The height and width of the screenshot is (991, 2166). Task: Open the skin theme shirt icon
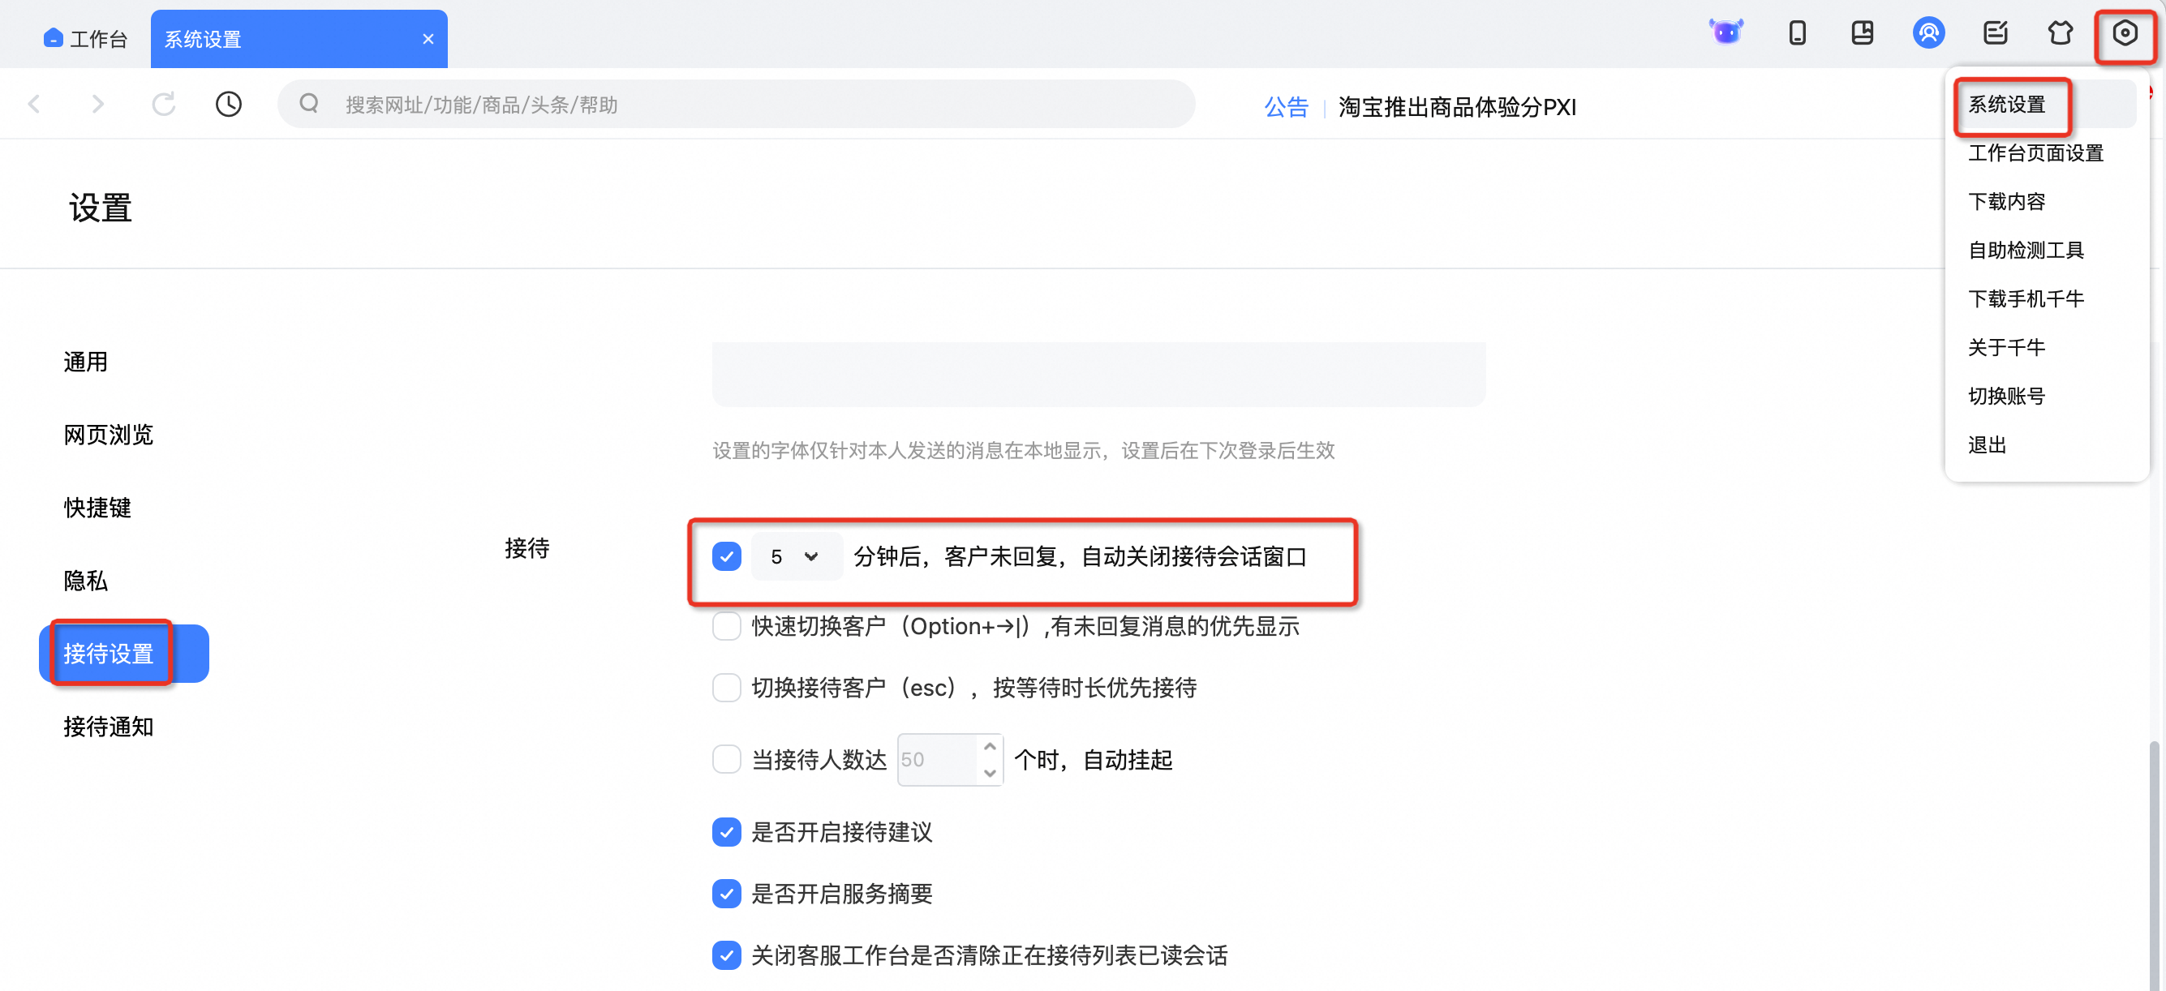2060,32
